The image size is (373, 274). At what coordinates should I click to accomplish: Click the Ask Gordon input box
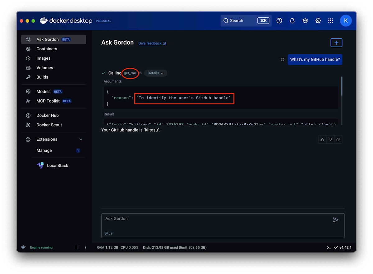tap(223, 226)
